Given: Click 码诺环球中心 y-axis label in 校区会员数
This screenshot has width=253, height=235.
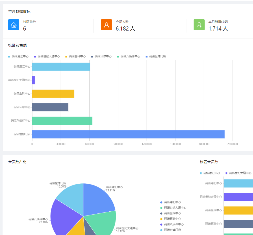Looking at the screenshot, I should [214, 224].
